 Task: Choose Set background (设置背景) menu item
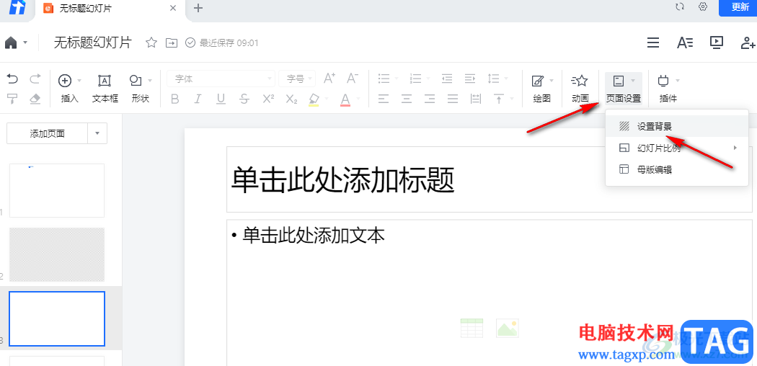[x=677, y=126]
